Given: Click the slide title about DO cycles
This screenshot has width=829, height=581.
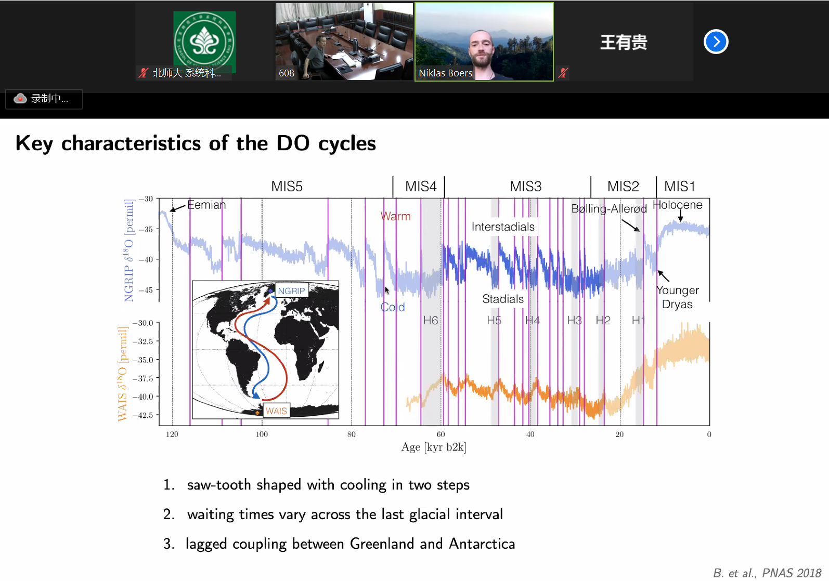Looking at the screenshot, I should [196, 143].
